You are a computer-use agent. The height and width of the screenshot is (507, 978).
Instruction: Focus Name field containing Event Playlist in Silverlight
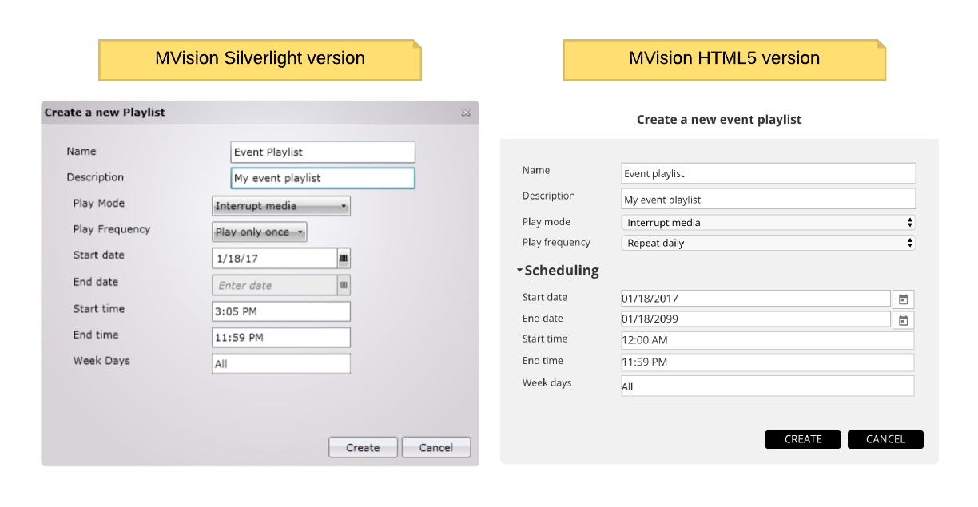[x=323, y=152]
